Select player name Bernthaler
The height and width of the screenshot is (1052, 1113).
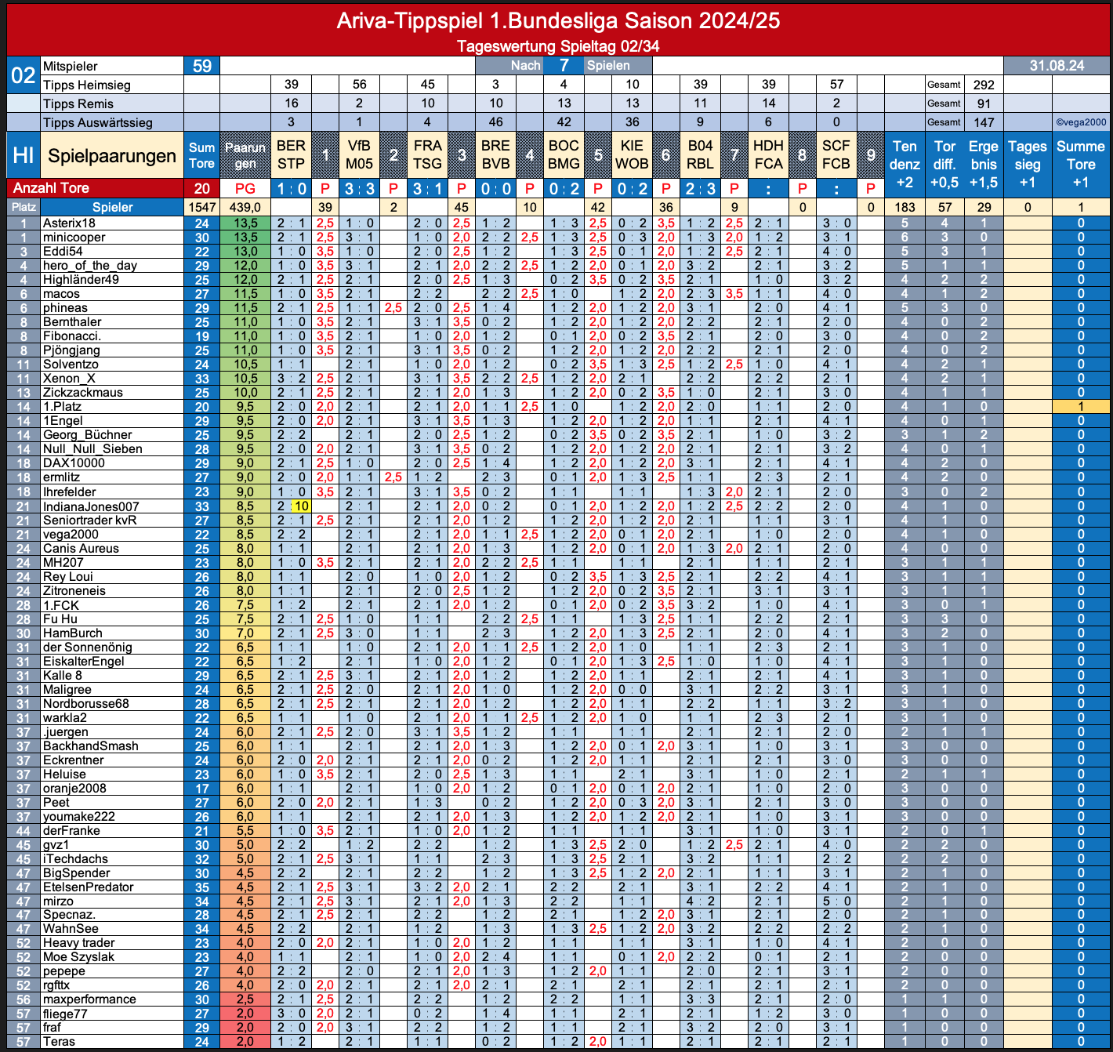[x=72, y=322]
